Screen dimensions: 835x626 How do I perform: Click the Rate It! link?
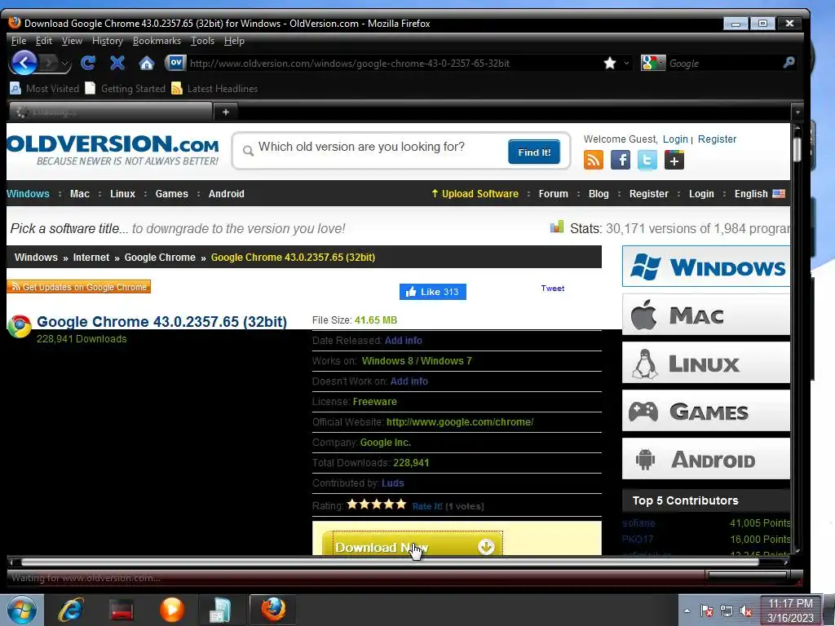tap(427, 506)
